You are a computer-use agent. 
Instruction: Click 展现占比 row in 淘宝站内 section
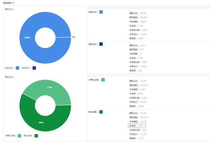point(138,13)
